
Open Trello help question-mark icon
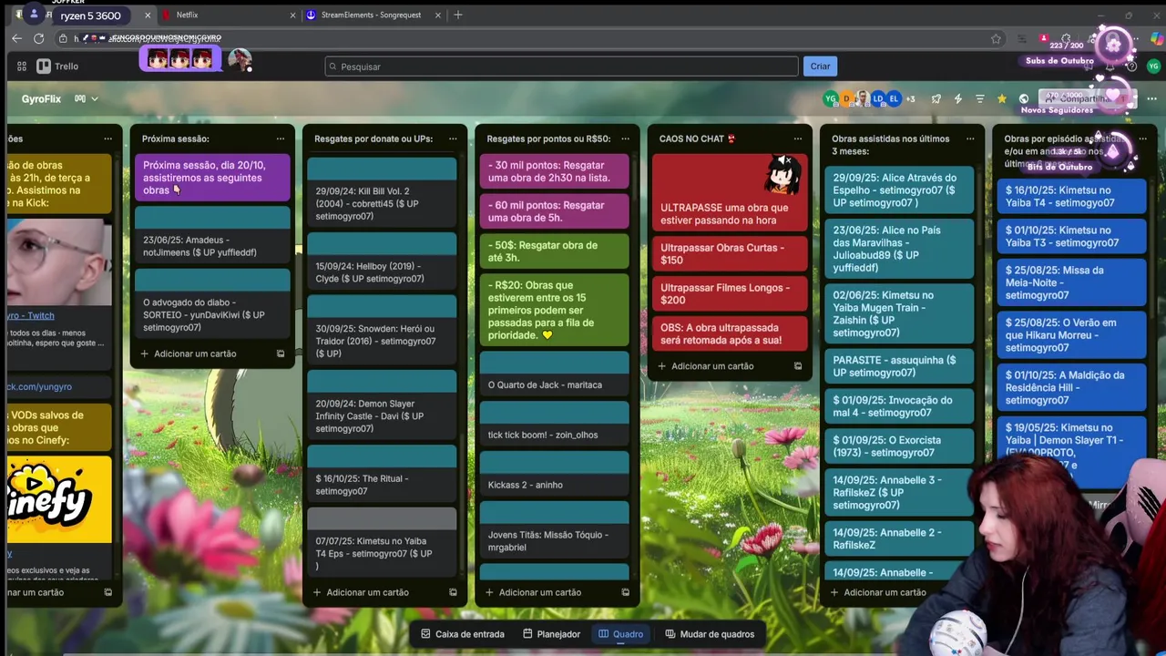1131,67
